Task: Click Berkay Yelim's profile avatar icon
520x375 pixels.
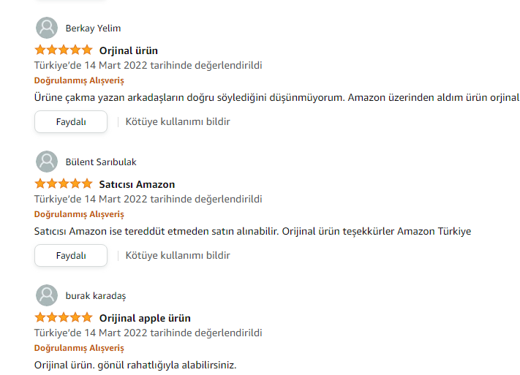Action: pos(47,28)
